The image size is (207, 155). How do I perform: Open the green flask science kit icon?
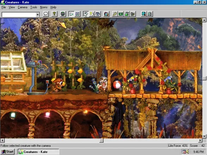[127, 14]
